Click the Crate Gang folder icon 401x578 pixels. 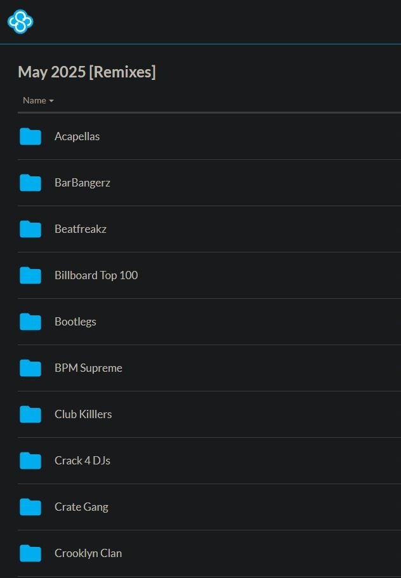pyautogui.click(x=30, y=507)
